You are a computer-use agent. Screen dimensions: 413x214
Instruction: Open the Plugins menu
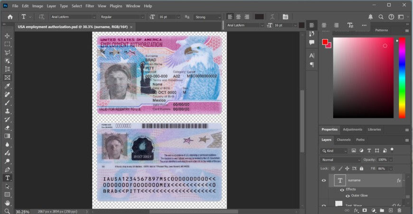click(116, 6)
